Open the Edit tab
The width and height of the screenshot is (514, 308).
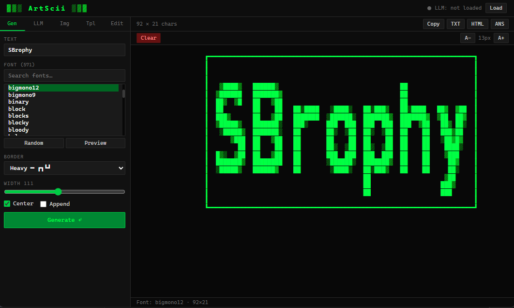coord(117,24)
